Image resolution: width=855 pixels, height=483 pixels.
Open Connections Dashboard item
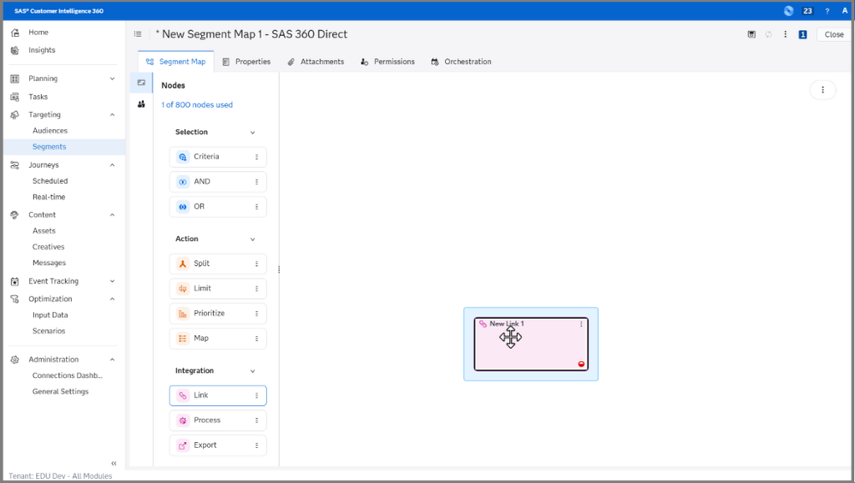67,376
